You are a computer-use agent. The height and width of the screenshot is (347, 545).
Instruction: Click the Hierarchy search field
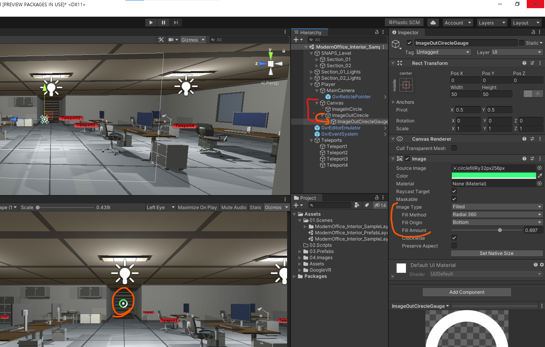click(x=347, y=40)
